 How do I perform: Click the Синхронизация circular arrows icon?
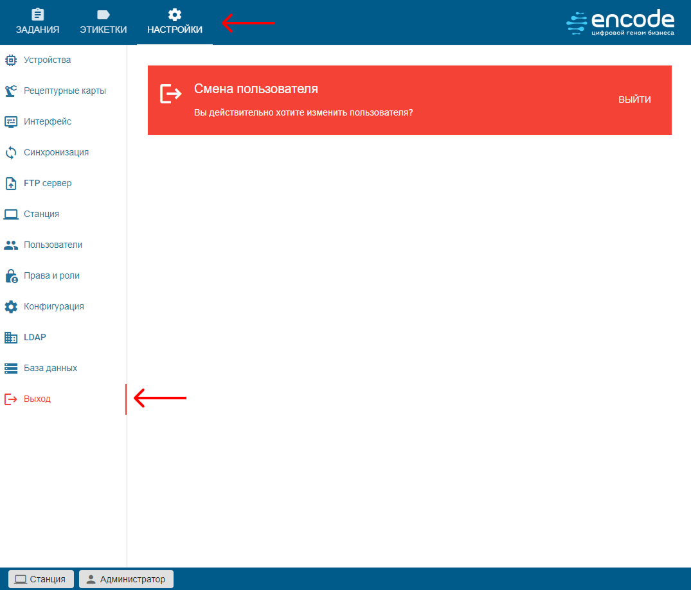11,153
